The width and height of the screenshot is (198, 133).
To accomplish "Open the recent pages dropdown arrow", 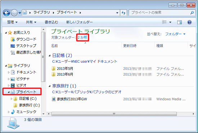I will (x=20, y=13).
